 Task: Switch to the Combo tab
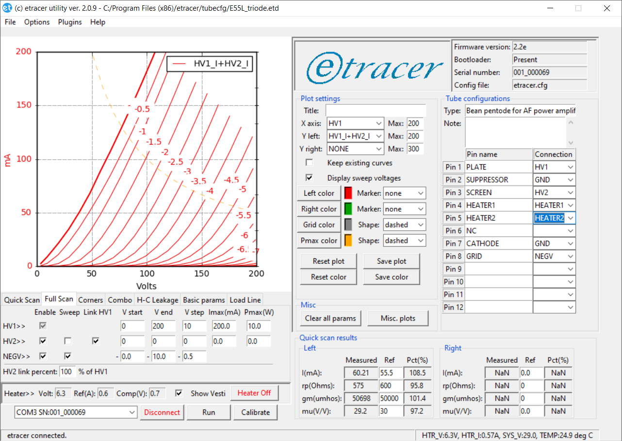120,300
